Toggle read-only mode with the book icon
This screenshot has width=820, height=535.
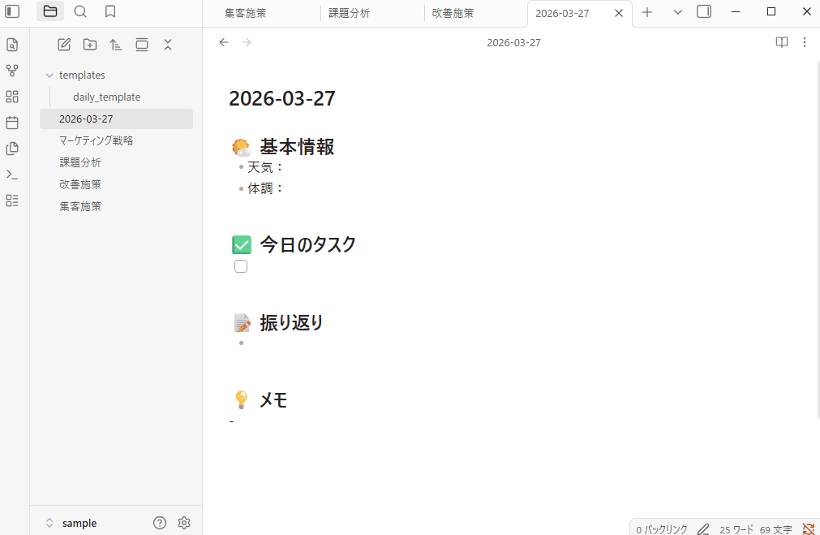781,42
